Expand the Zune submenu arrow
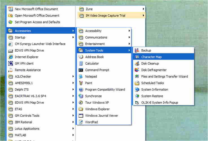The image size is (208, 141). coord(143,9)
